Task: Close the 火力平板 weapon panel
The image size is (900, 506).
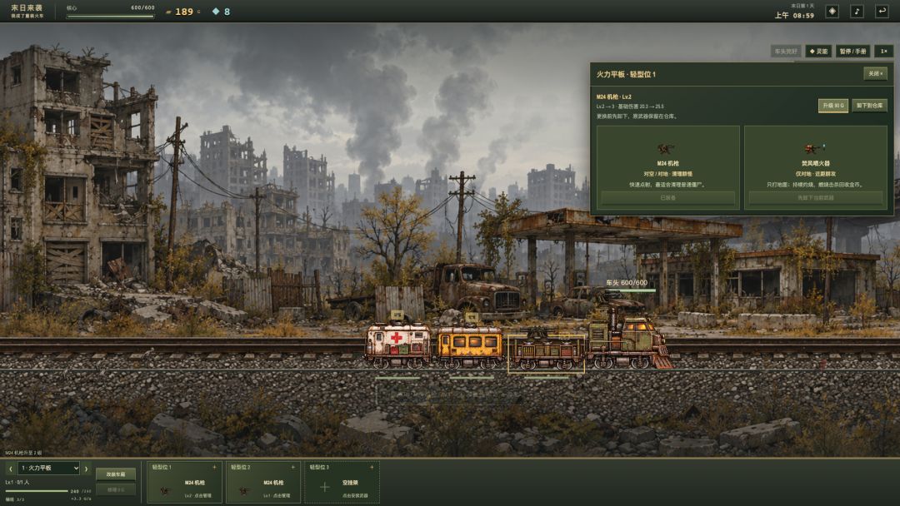Action: pyautogui.click(x=875, y=74)
